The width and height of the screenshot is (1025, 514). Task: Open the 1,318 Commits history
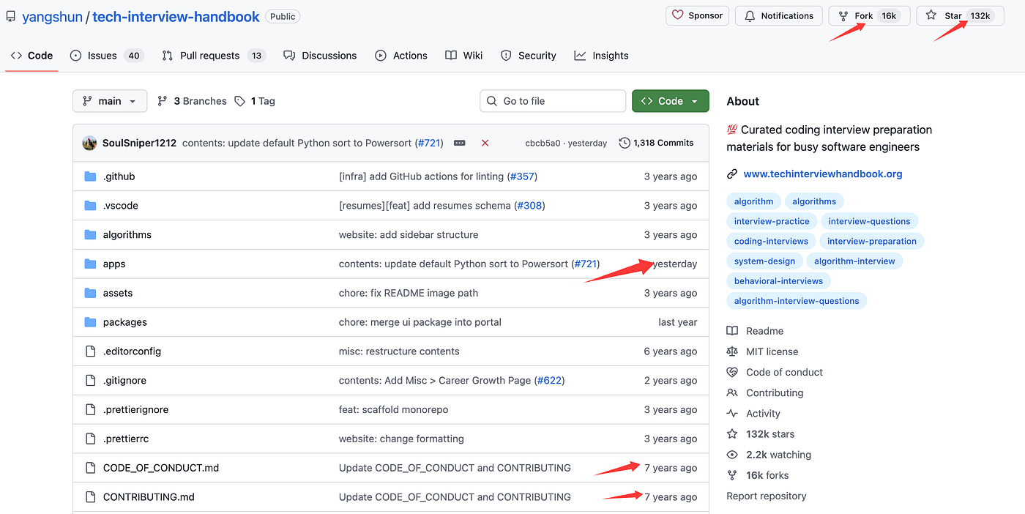[656, 143]
